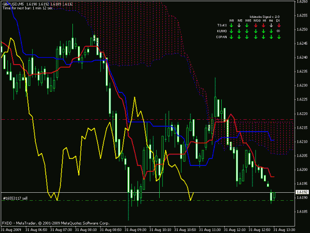Click the CSPAN H1 green arrow

point(263,37)
